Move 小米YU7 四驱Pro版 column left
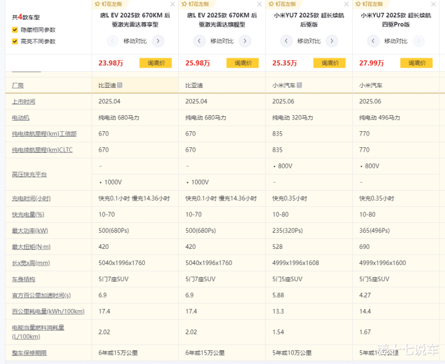The width and height of the screenshot is (445, 364). [373, 41]
